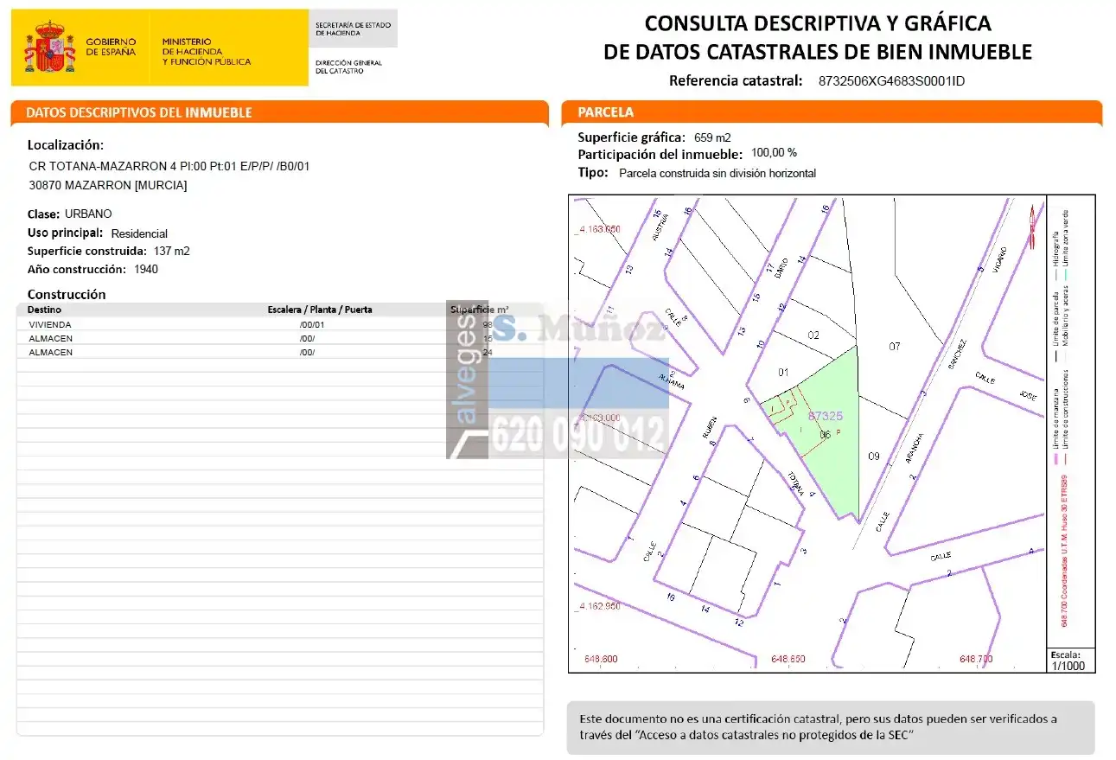This screenshot has height=760, width=1116.
Task: Select the class value 'URBANO'
Action: (x=88, y=214)
